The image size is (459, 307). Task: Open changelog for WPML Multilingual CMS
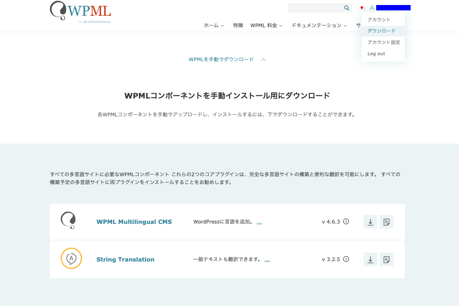click(x=387, y=222)
